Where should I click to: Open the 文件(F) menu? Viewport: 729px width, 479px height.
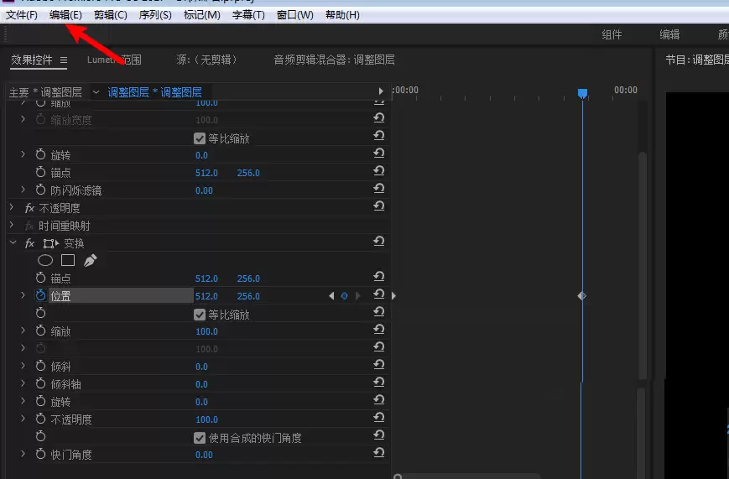(21, 15)
